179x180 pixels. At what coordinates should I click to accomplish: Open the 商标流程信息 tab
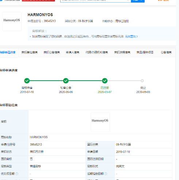coord(122,52)
